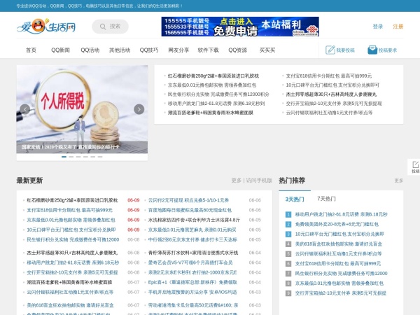The image size is (420, 315).
Task: Open 云闪付银联福利社 article in top headlines box
Action: tap(329, 113)
